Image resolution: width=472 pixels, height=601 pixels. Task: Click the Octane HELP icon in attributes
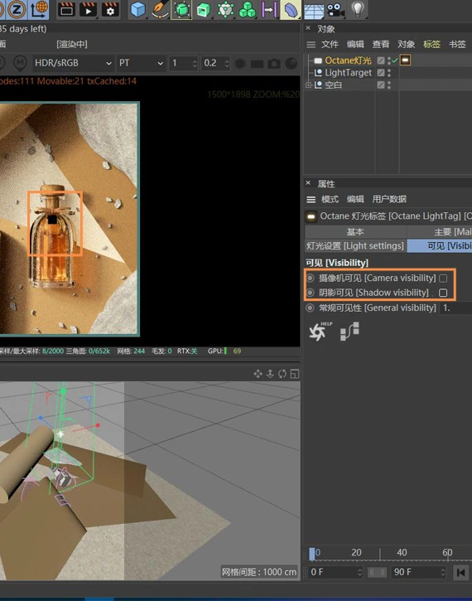(320, 331)
